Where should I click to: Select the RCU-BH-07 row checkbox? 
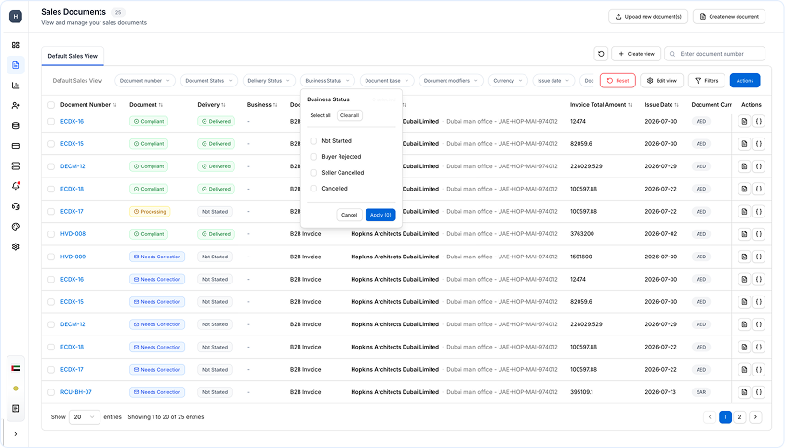point(51,392)
